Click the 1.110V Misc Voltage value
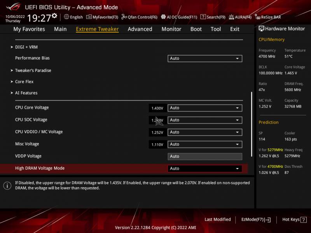311x233 pixels. tap(157, 144)
